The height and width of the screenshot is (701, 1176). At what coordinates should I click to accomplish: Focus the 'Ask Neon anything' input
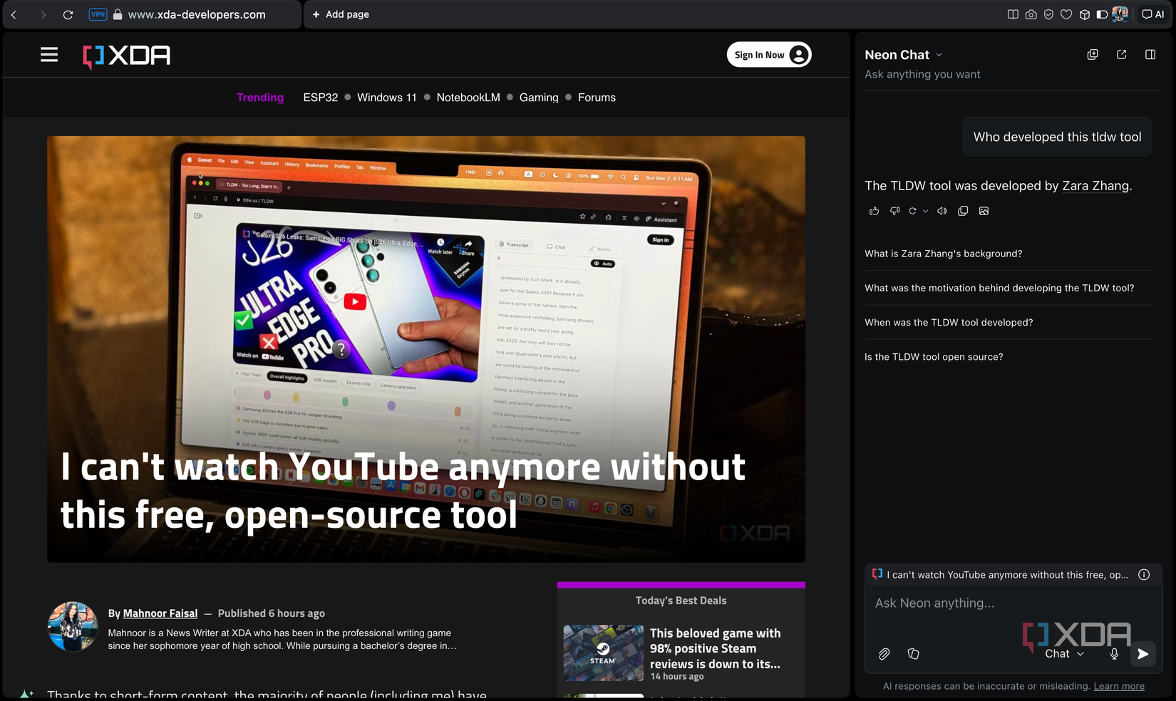[1013, 603]
